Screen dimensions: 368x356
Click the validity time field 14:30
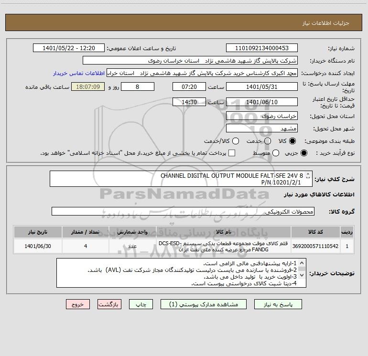(x=189, y=102)
